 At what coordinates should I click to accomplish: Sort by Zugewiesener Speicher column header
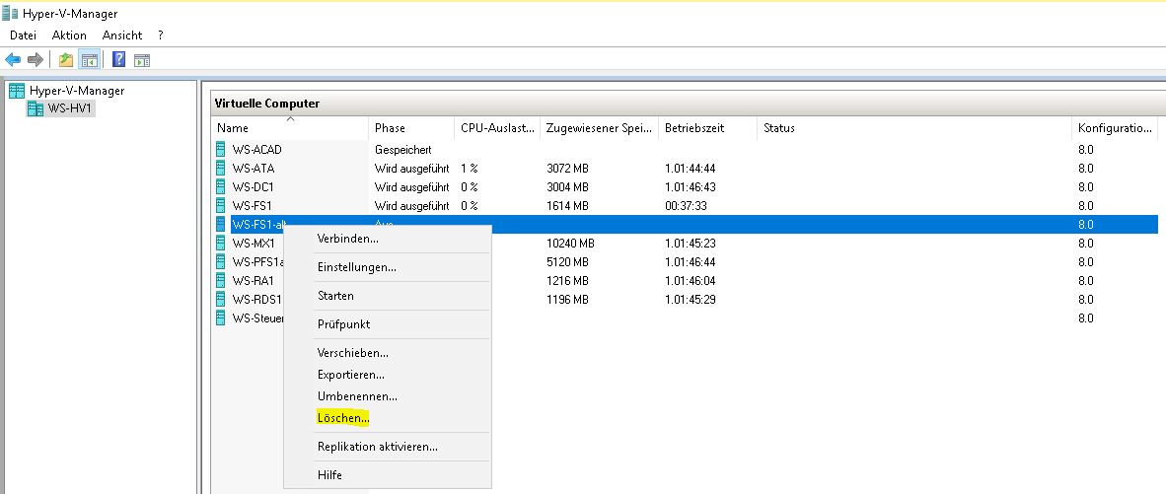(600, 128)
